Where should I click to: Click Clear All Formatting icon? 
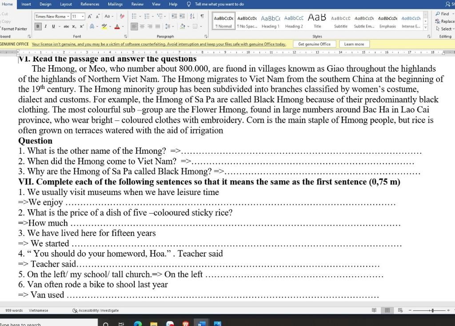(122, 16)
